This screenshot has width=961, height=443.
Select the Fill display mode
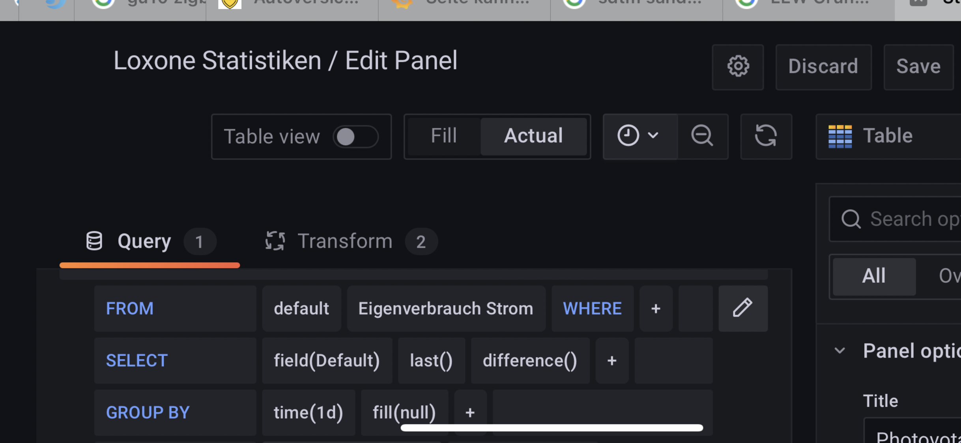(444, 136)
